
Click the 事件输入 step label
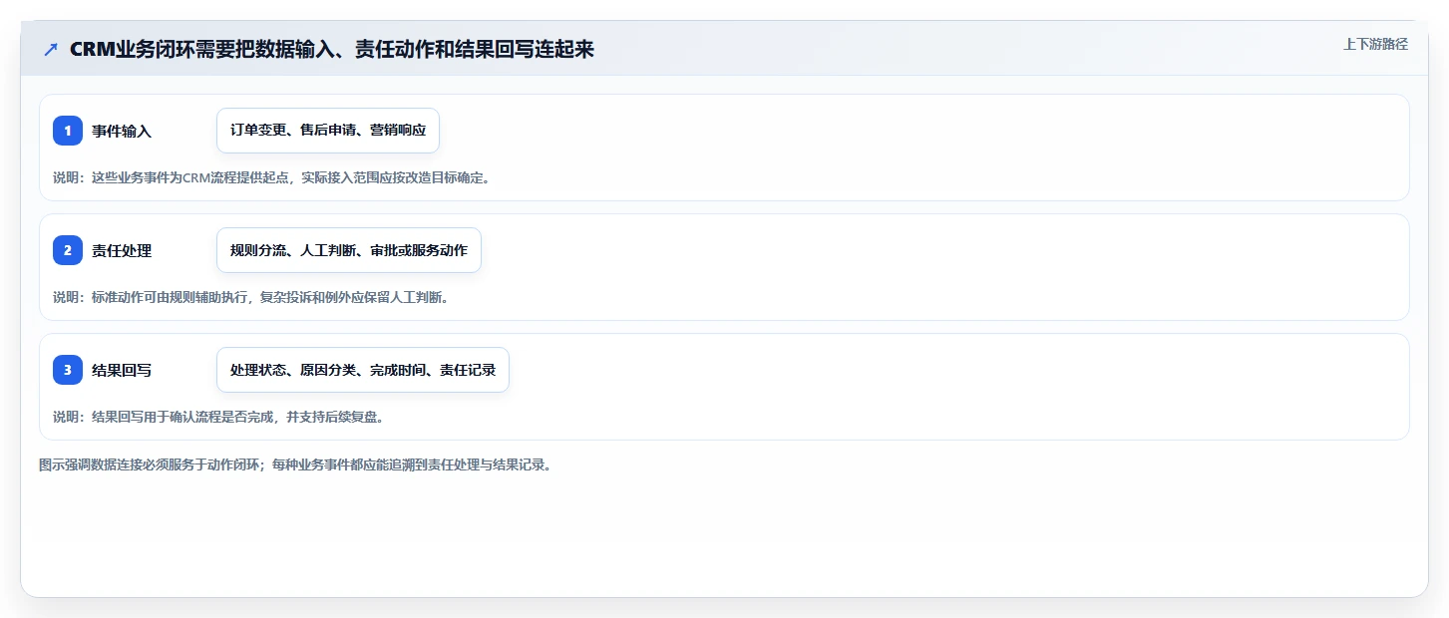click(x=122, y=131)
